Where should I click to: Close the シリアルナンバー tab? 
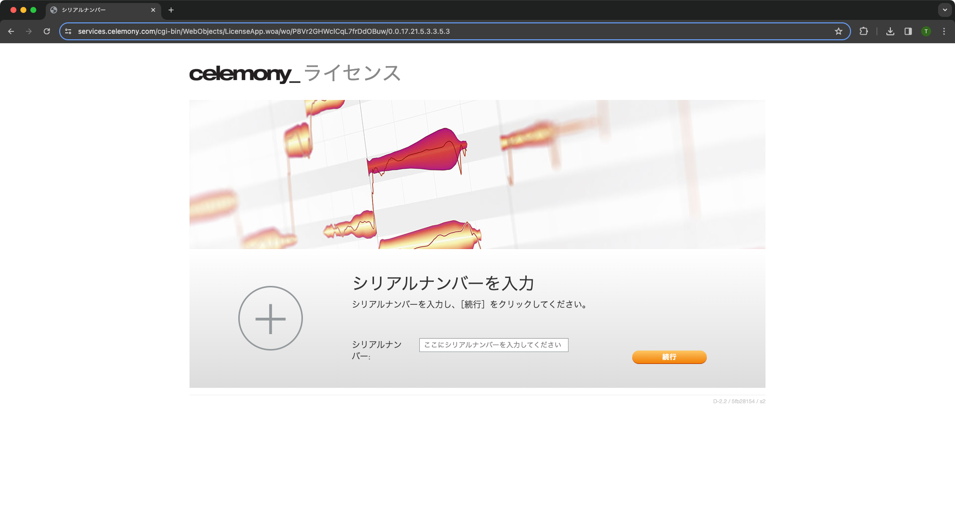(153, 10)
